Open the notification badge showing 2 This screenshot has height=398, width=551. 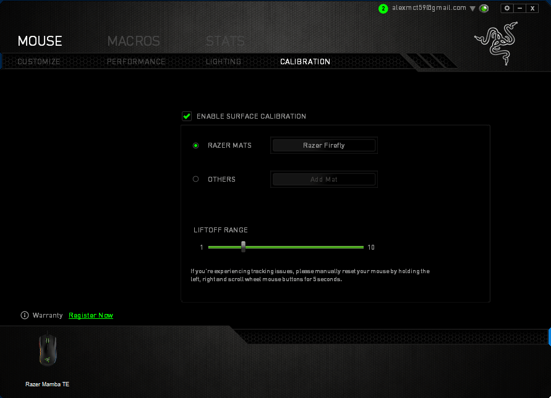[383, 9]
